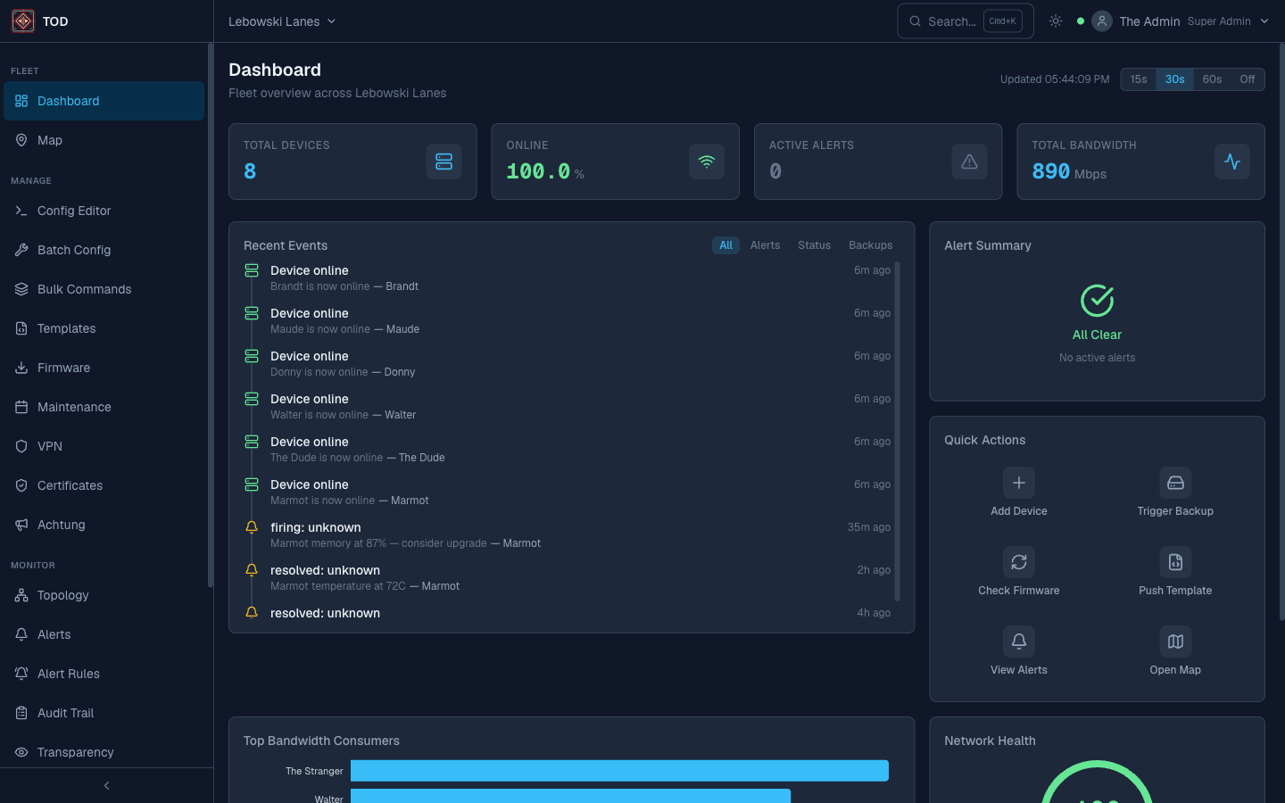Select the Topology monitor icon

[20, 595]
